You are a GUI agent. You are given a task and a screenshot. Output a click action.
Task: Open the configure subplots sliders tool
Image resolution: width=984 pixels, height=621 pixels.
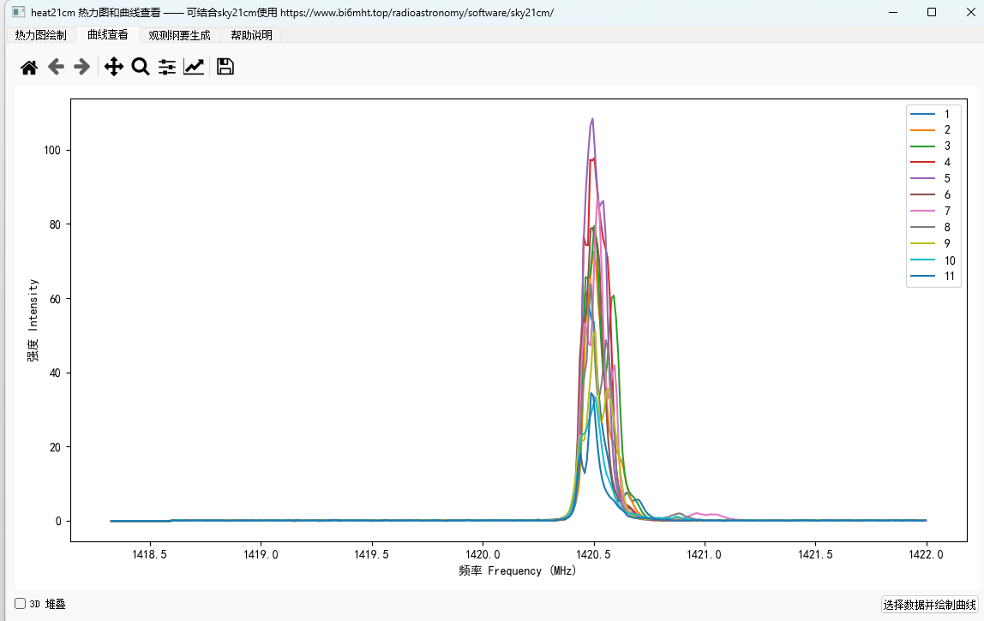[x=167, y=67]
